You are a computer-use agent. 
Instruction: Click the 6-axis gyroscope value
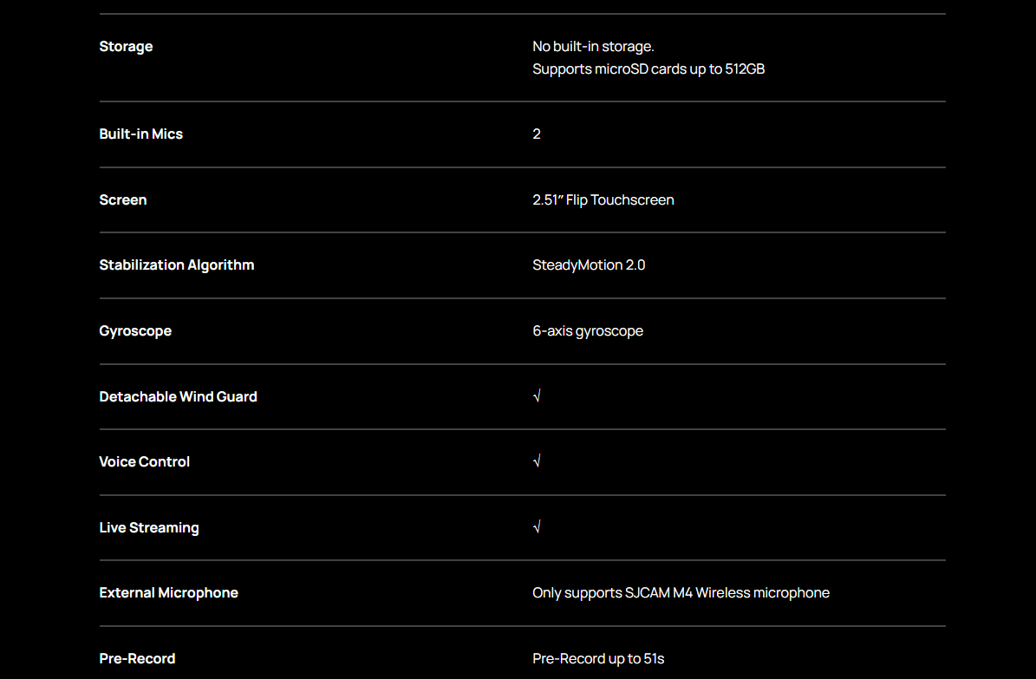click(588, 331)
